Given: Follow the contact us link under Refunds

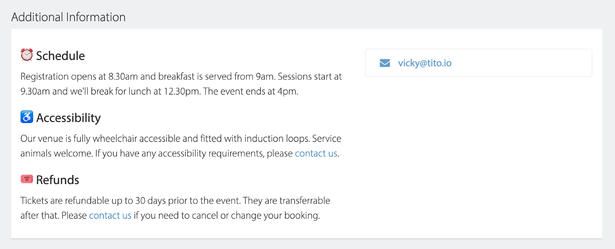Looking at the screenshot, I should coord(110,216).
